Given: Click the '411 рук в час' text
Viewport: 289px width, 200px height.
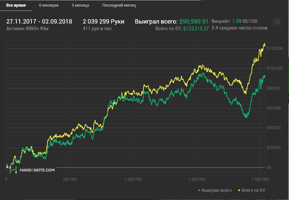Looking at the screenshot, I should (97, 28).
